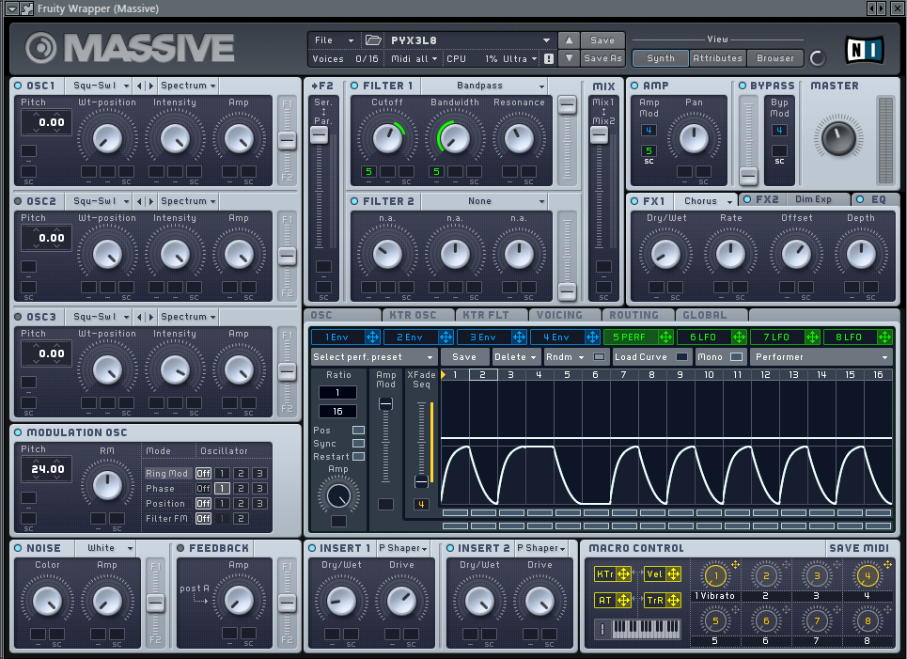
Task: Grab the 6 LFO modulation crosshair handle
Action: coord(739,337)
